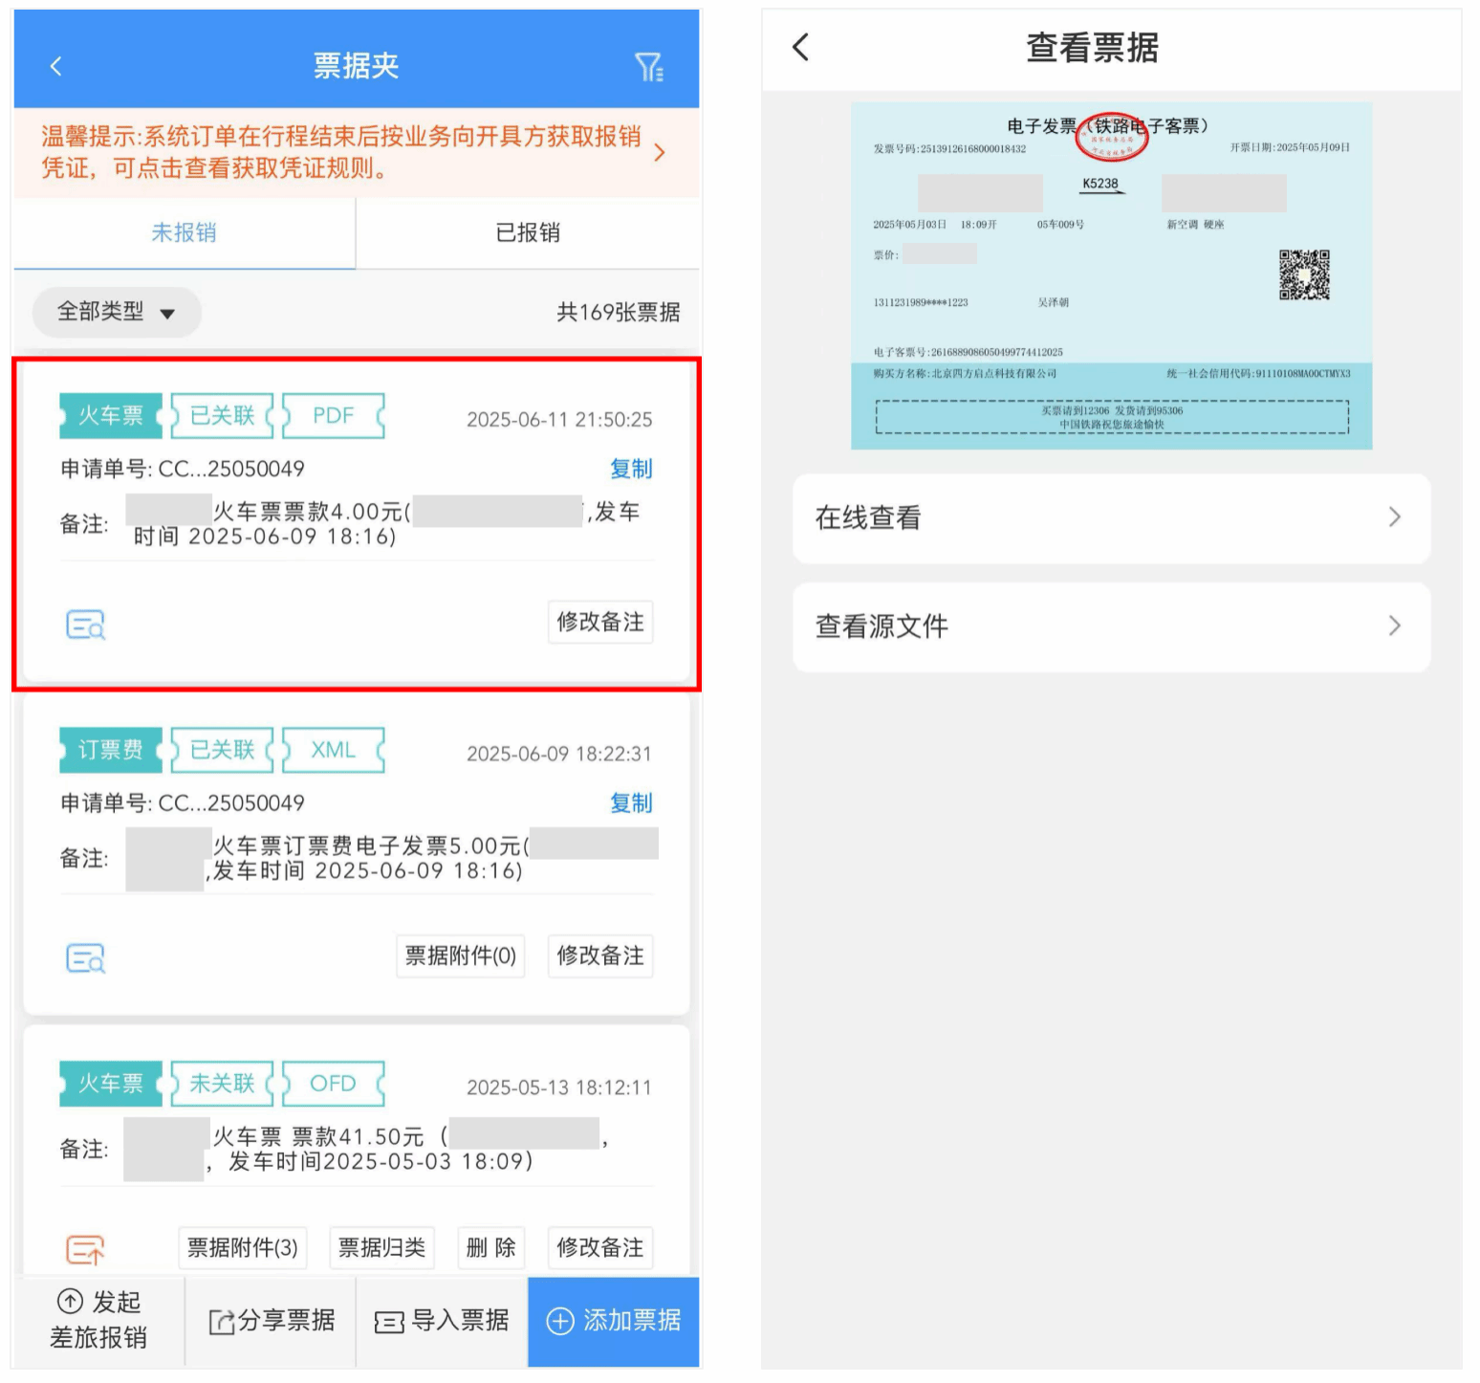Tap the filter icon in the 票据夹 header
This screenshot has width=1480, height=1383.
tap(649, 67)
